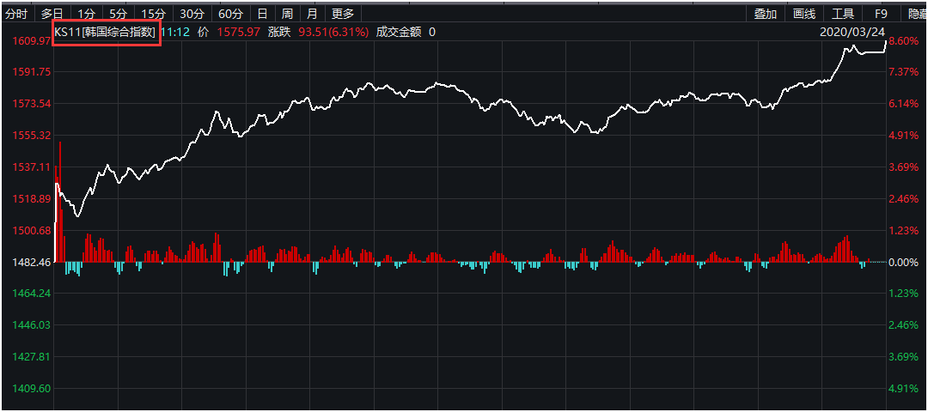Select the 5分 five-minute period
The image size is (928, 412).
click(x=118, y=14)
